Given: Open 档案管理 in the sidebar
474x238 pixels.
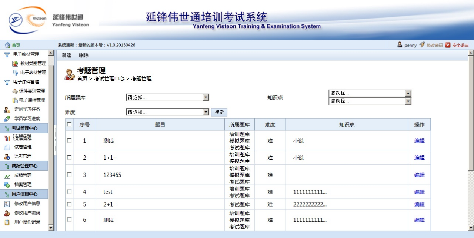Looking at the screenshot, I should tap(23, 184).
